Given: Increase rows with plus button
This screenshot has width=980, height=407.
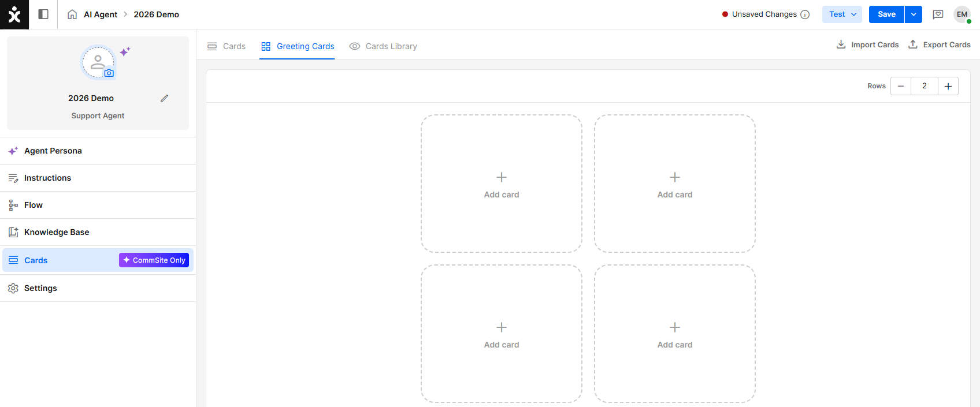Looking at the screenshot, I should (948, 86).
